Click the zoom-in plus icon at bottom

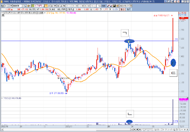[185, 129]
